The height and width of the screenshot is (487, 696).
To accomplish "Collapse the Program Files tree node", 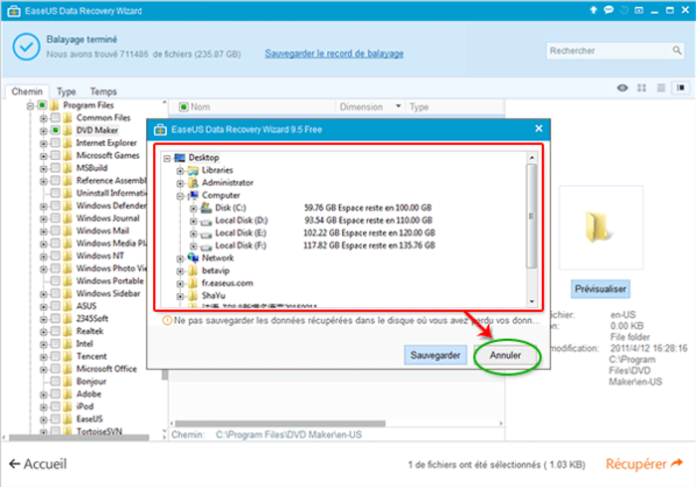I will pos(30,105).
